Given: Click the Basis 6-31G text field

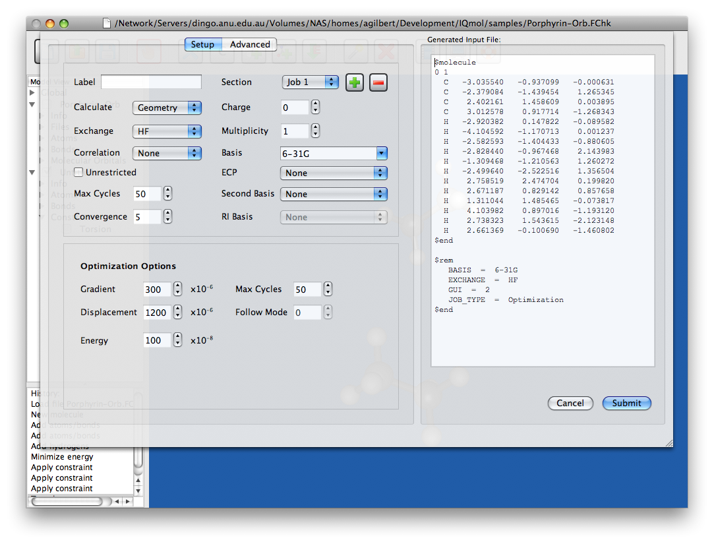Looking at the screenshot, I should click(x=328, y=154).
